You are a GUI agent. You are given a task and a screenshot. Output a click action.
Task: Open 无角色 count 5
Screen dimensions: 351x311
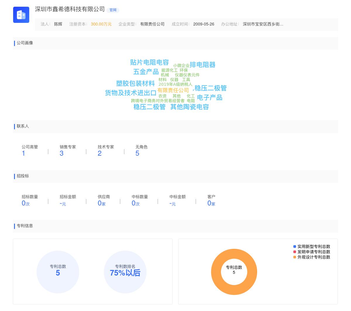(137, 153)
